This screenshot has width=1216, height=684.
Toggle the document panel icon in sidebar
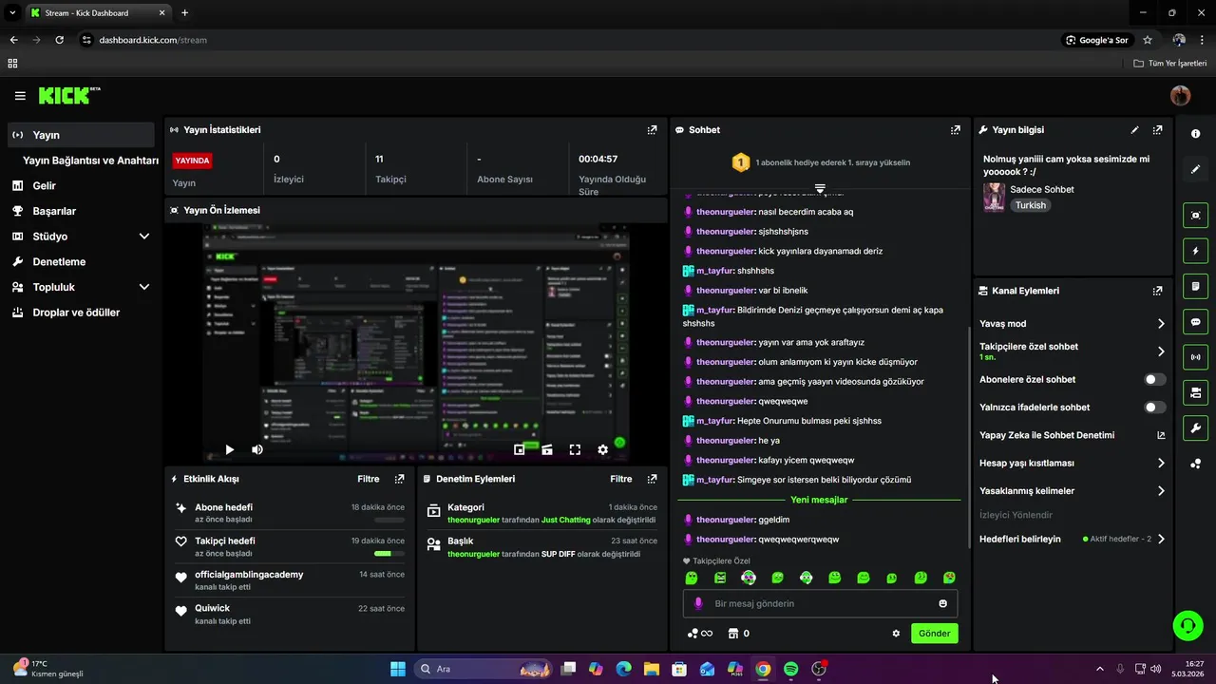coord(1195,286)
